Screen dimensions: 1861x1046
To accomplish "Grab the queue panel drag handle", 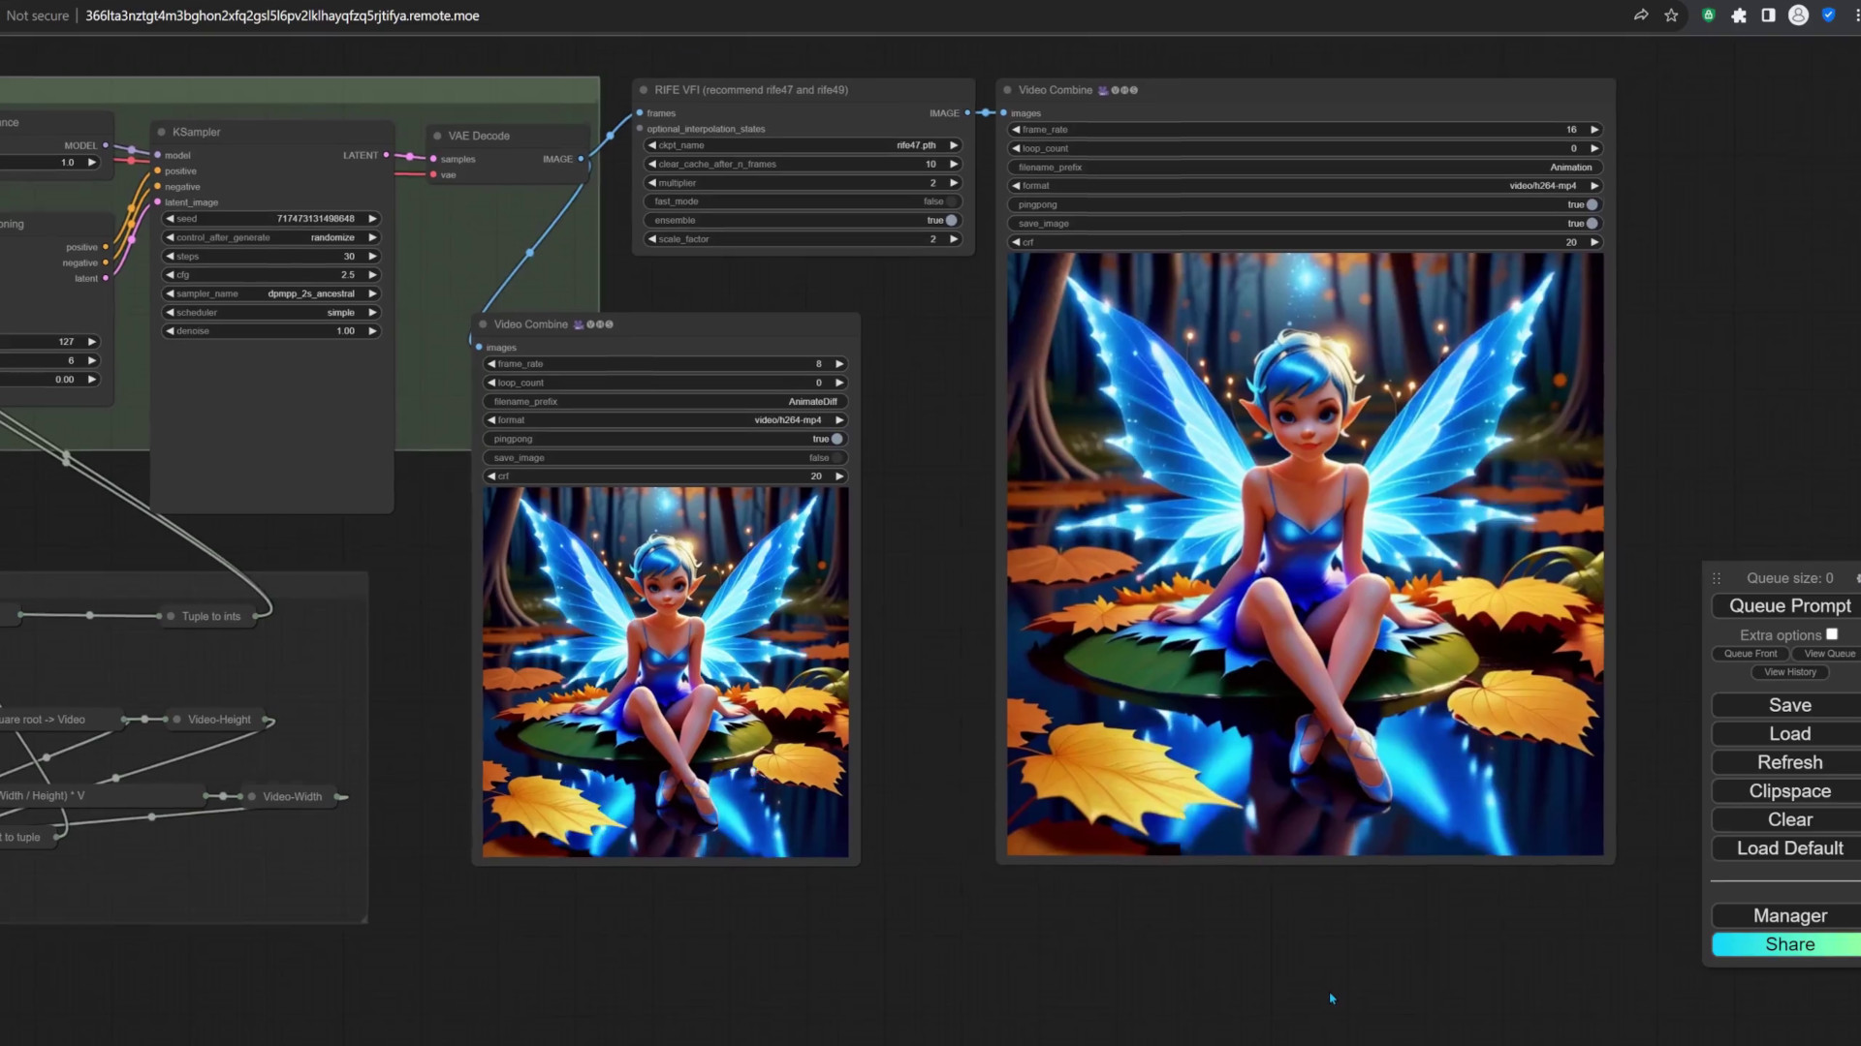I will point(1717,578).
